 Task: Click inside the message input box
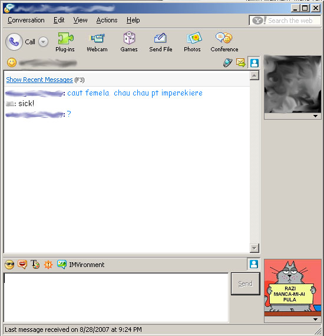click(116, 298)
